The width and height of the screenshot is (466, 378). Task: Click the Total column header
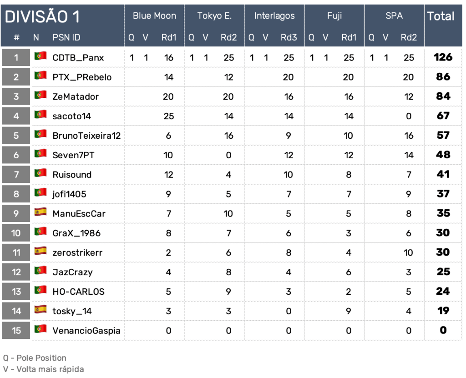(x=441, y=16)
